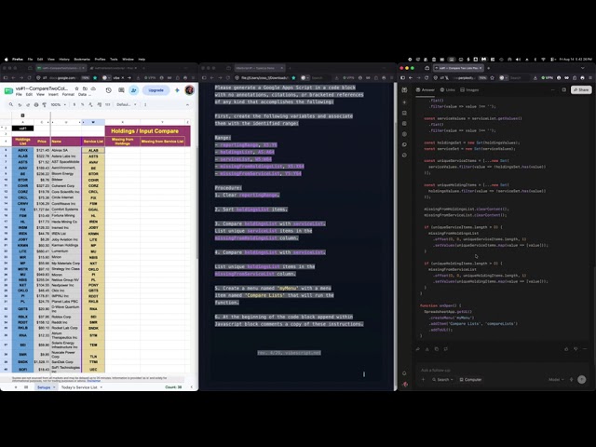Click the Upgrade button in Google Sheets
Screen dimensions: 596x447
tap(156, 90)
